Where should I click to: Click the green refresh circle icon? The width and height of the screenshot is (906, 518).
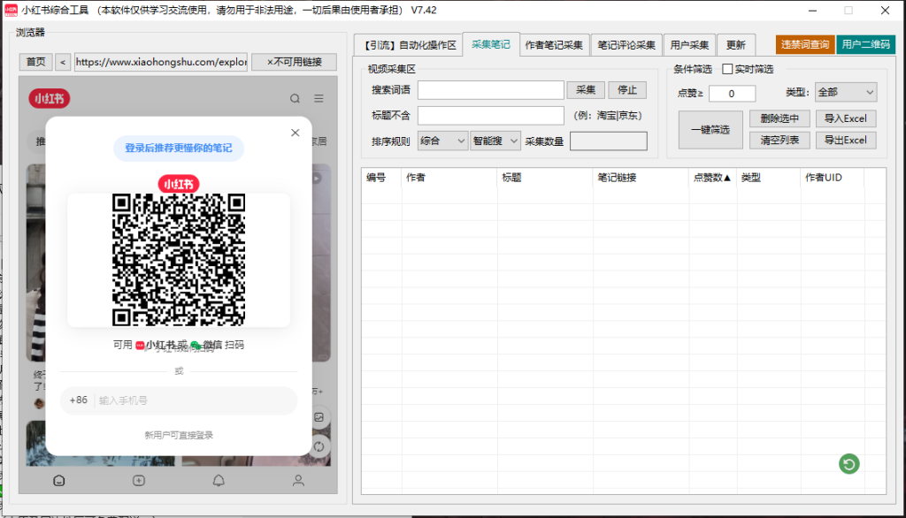(848, 463)
